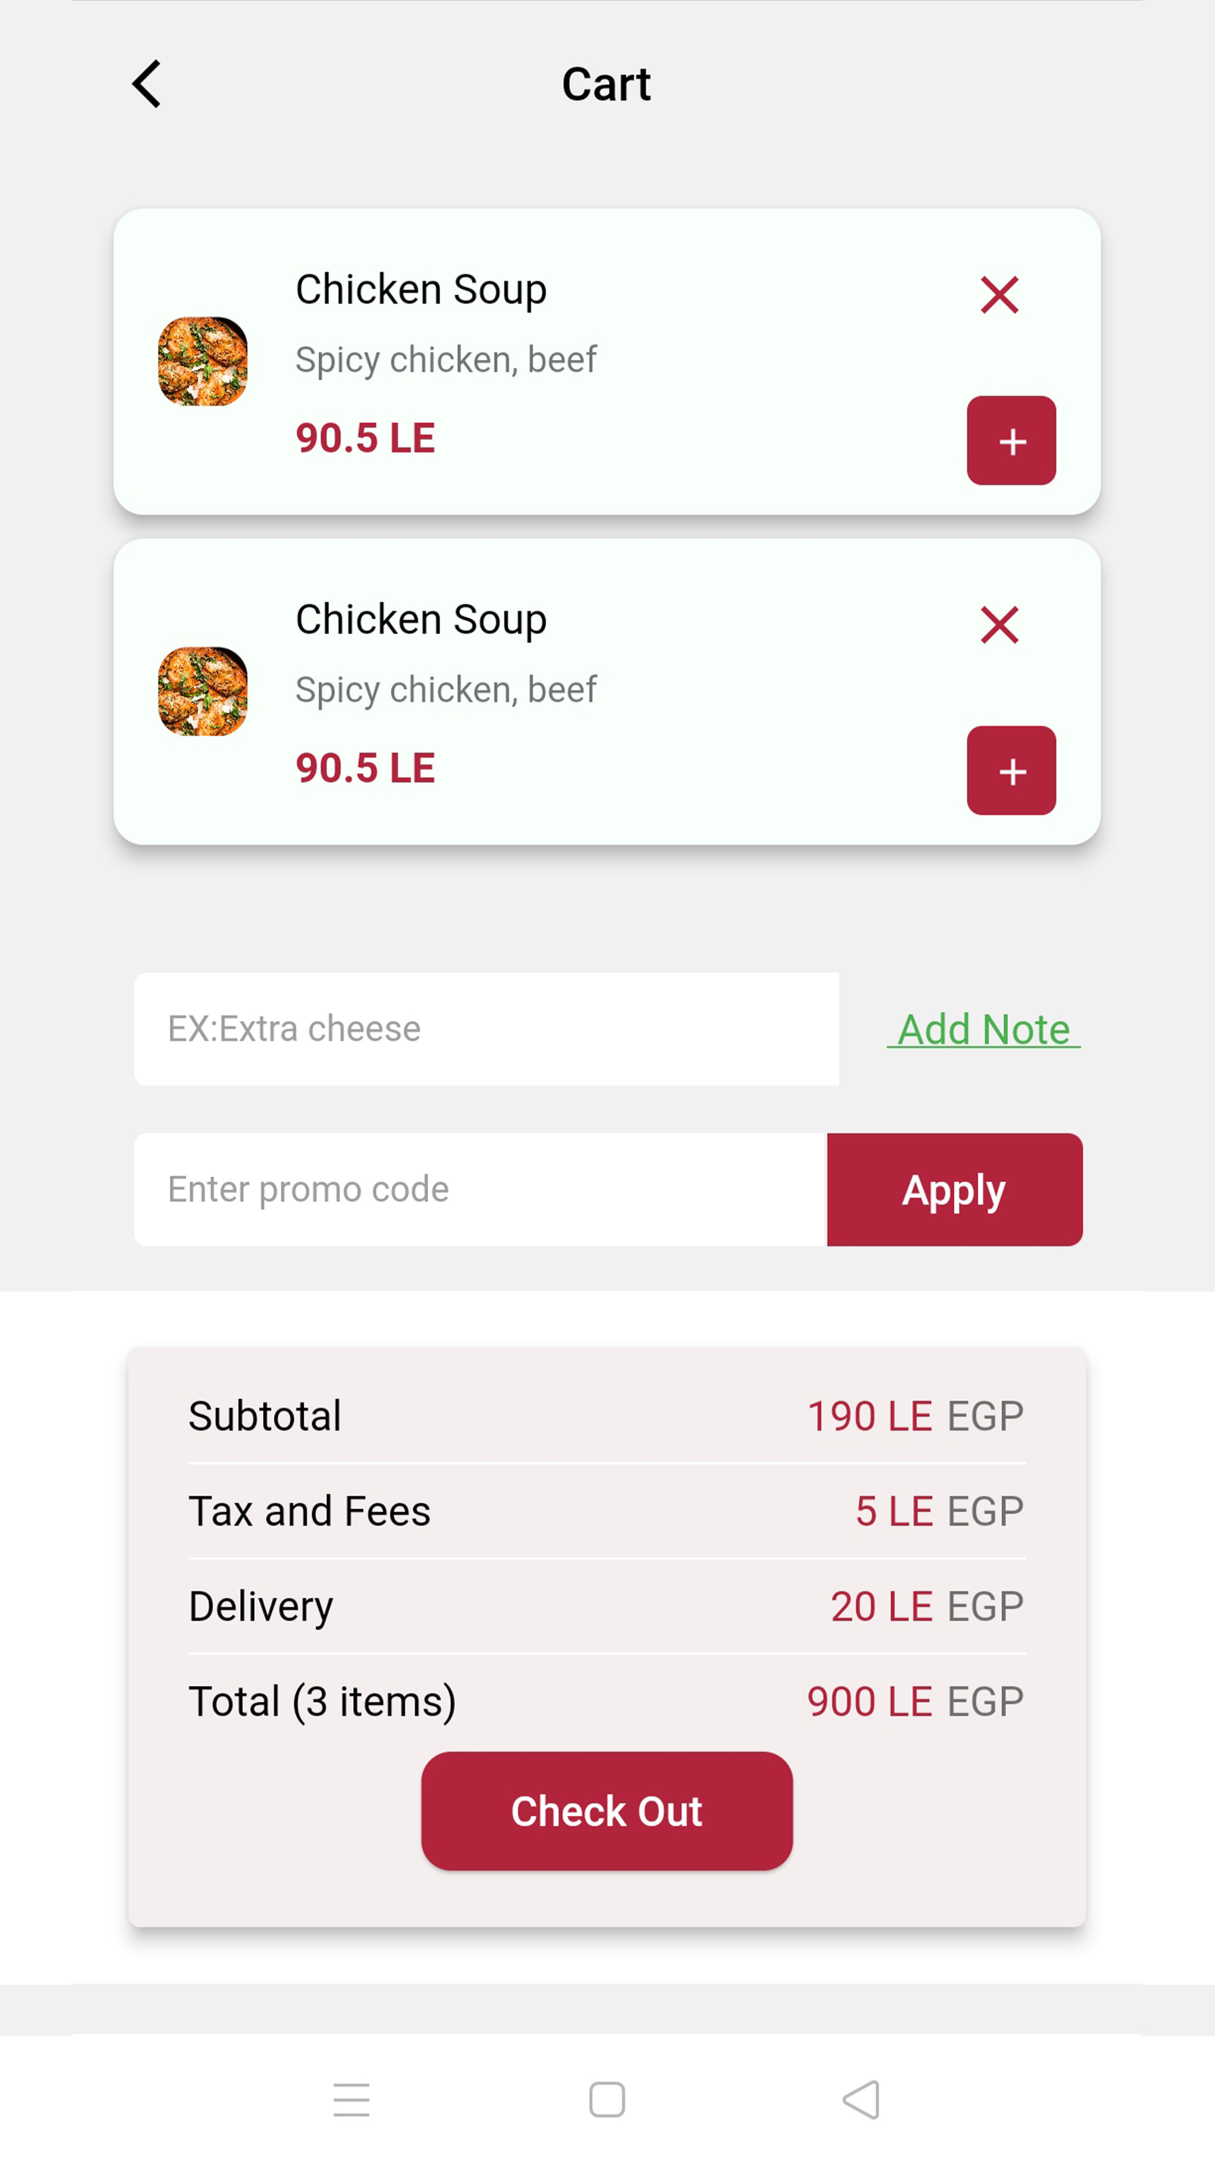Focus the Extra cheese note field
Viewport: 1215px width, 2162px height.
[486, 1029]
